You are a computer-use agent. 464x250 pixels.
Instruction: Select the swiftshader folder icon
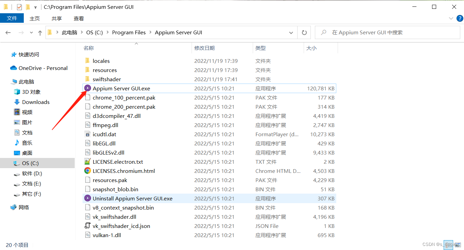click(88, 79)
